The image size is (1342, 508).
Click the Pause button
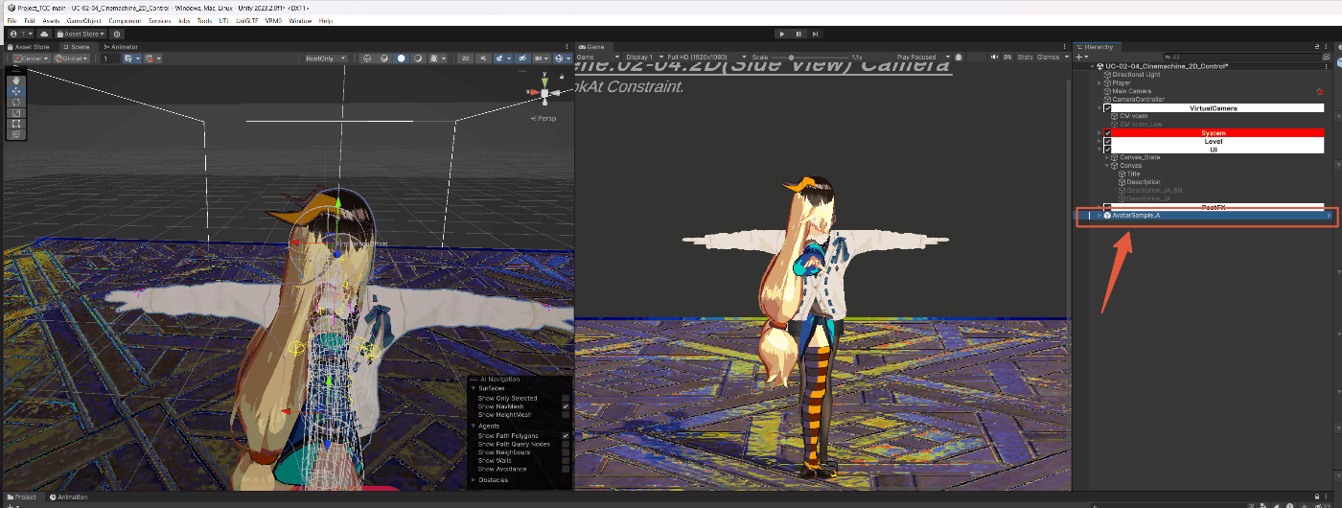[798, 34]
